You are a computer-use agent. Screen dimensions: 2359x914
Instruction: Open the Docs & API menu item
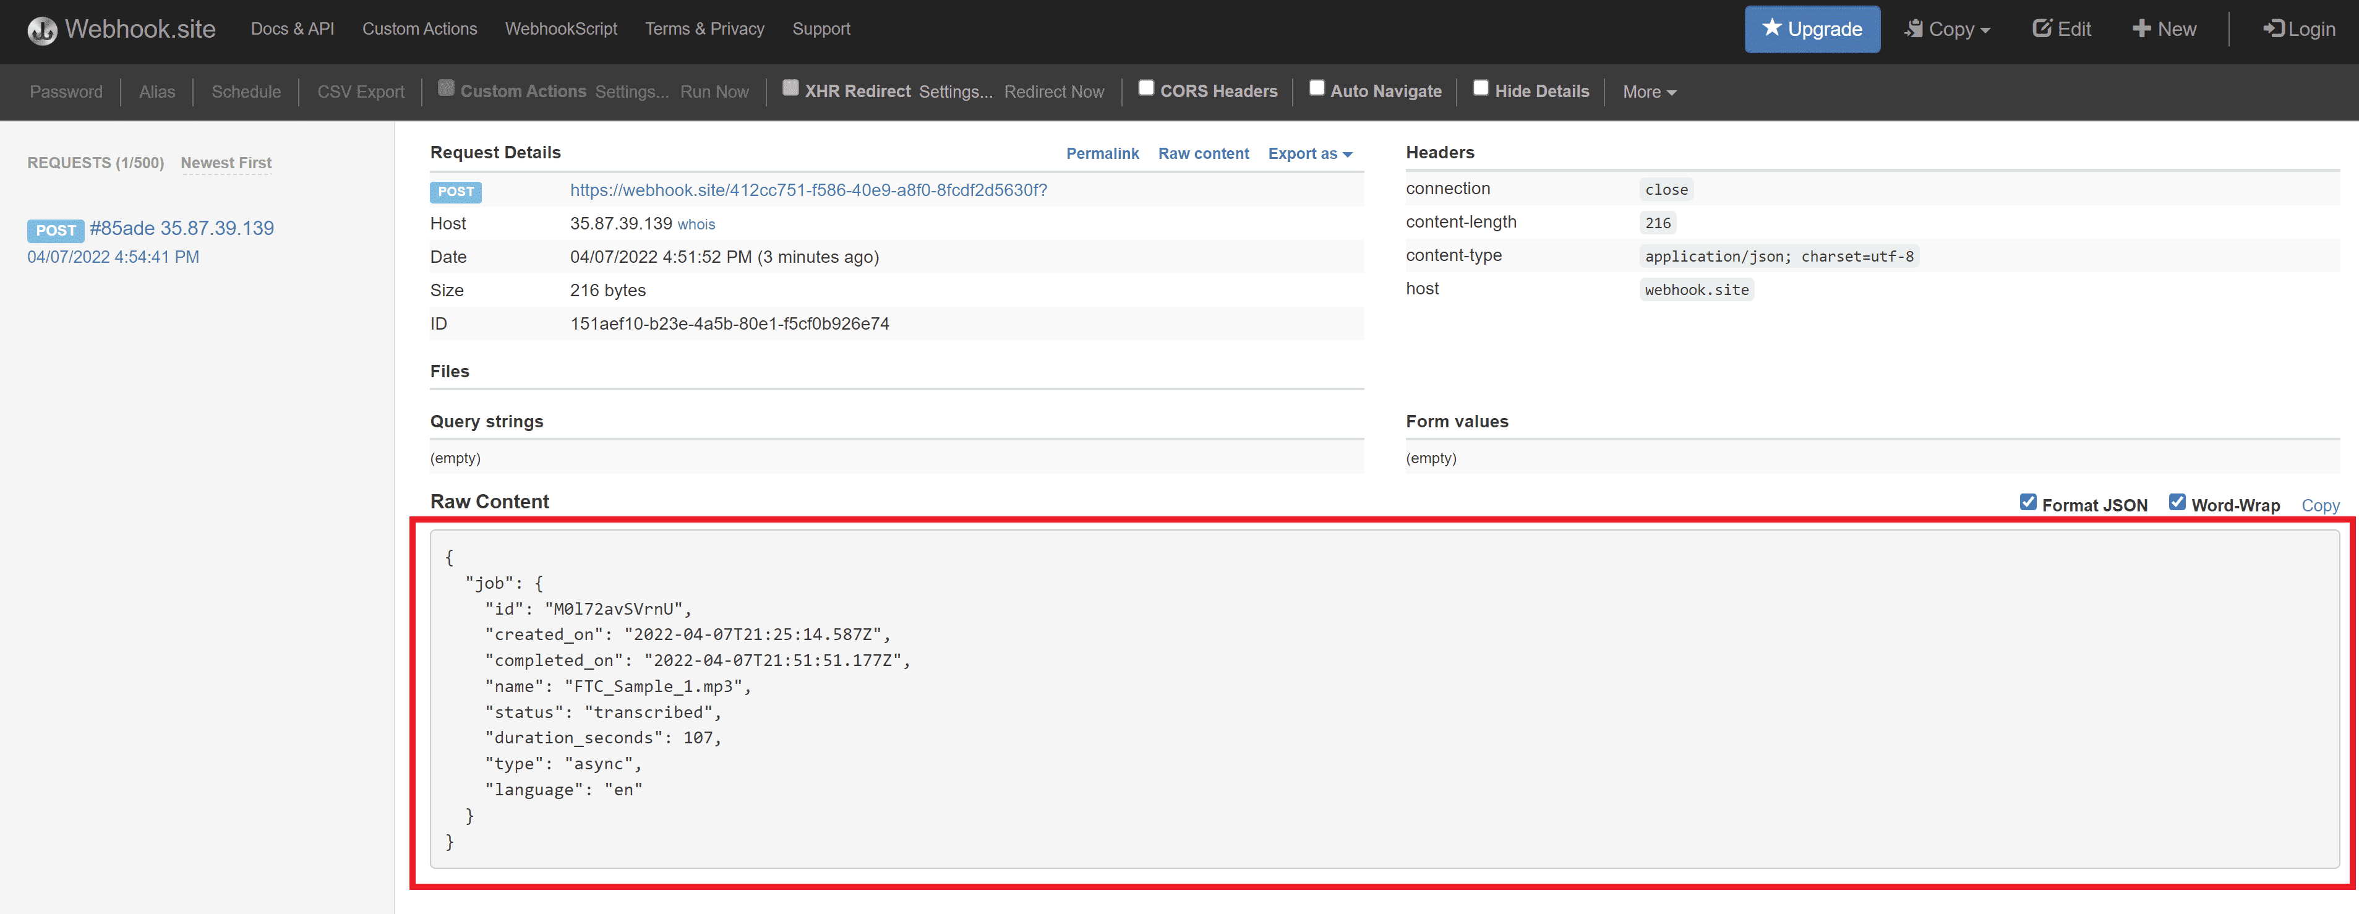pos(291,28)
